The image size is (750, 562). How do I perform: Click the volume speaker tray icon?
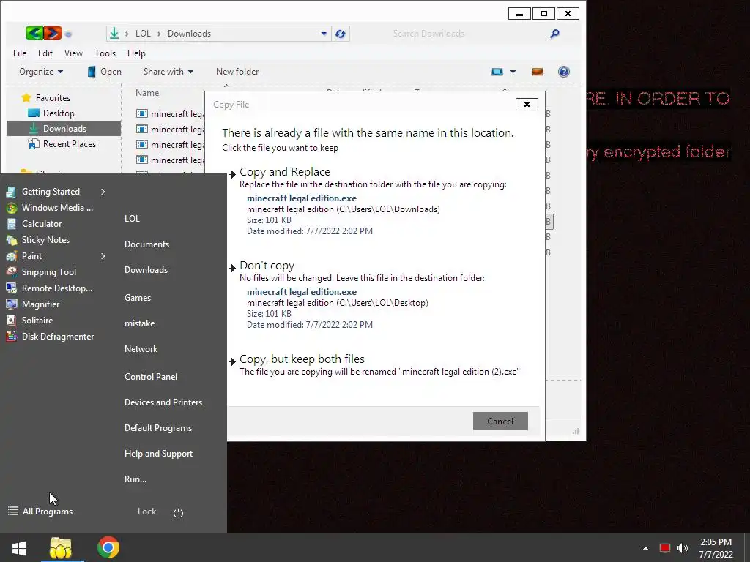(x=683, y=548)
